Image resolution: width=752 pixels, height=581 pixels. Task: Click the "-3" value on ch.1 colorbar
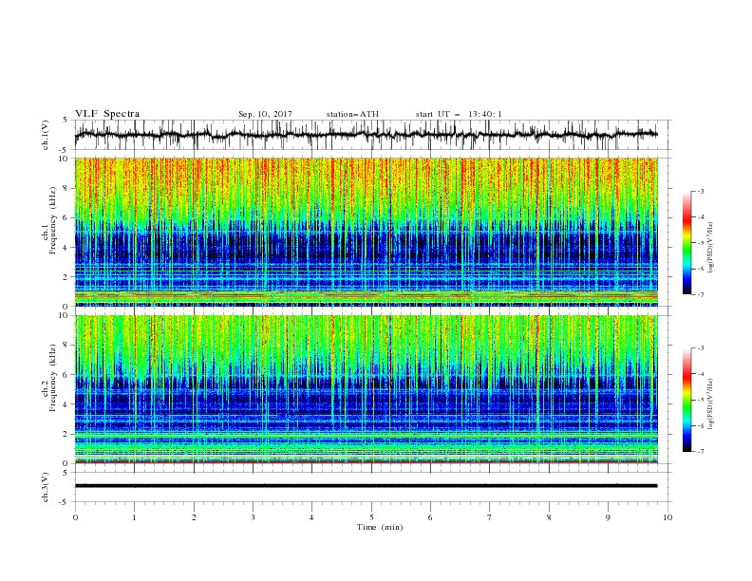tap(701, 191)
